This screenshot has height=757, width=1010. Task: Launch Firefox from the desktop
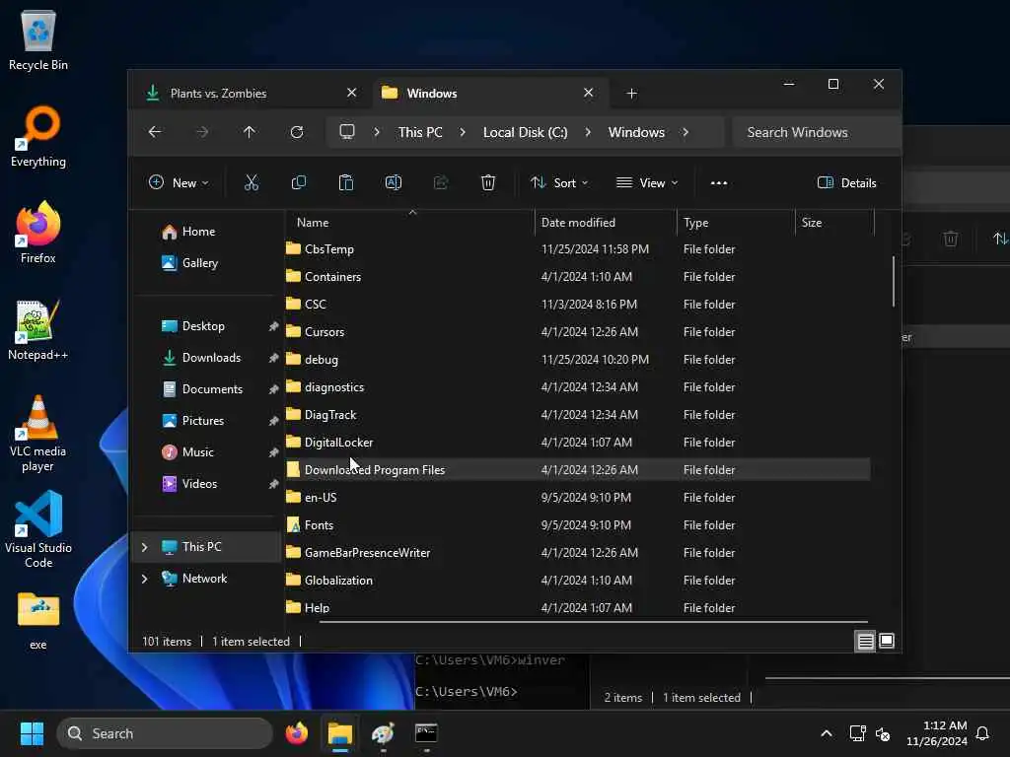point(38,233)
